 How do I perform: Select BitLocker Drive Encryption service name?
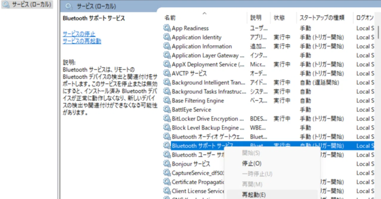[x=208, y=119]
